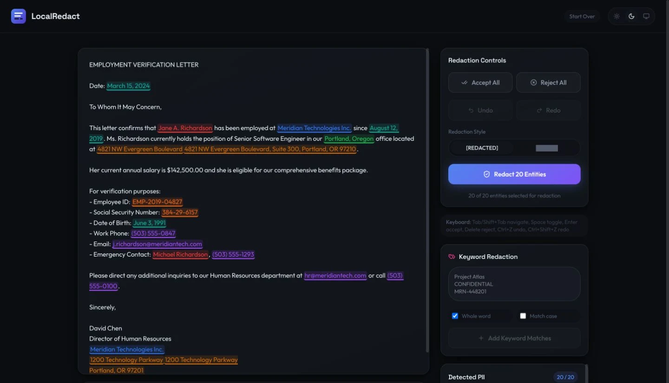Choose system theme monitor icon
Screen dimensions: 669x383
click(x=646, y=16)
